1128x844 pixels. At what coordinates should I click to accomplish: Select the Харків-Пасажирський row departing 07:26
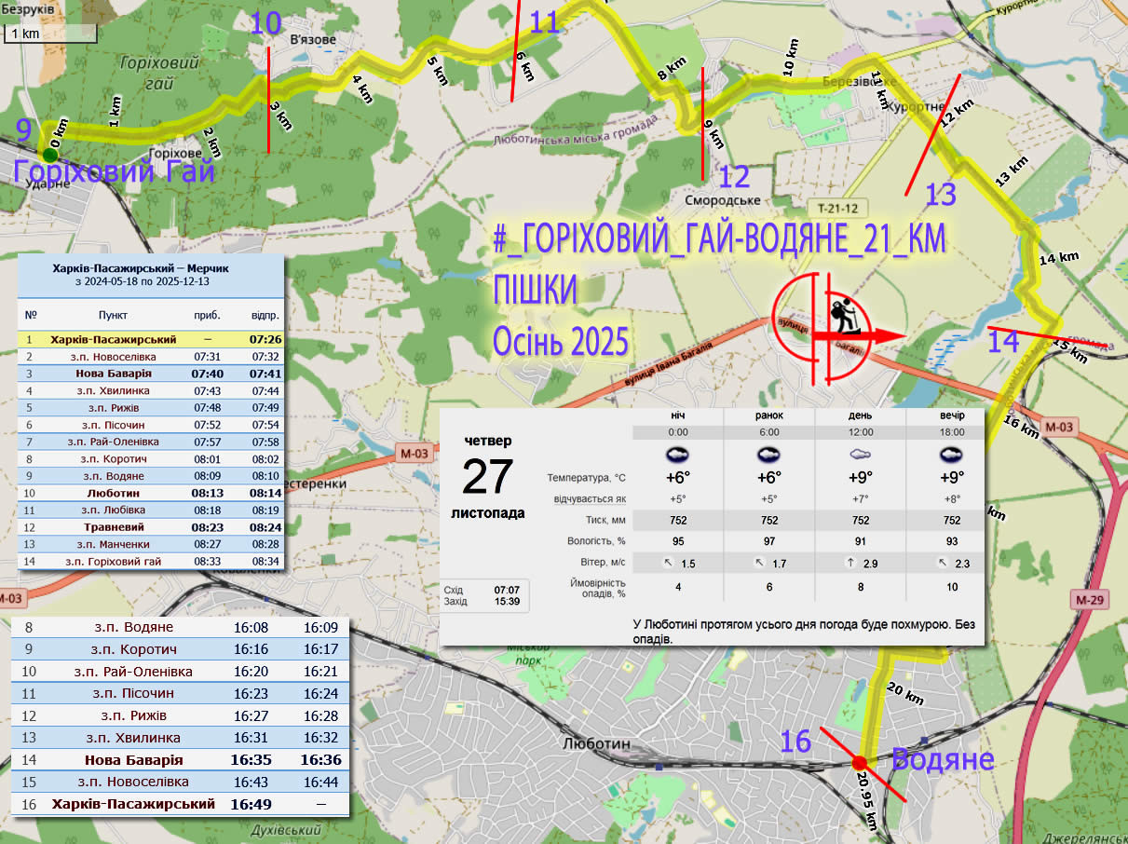click(152, 340)
